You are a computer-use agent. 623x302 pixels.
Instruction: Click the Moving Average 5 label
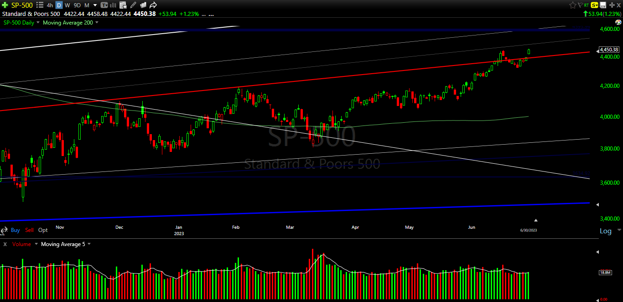pos(63,244)
